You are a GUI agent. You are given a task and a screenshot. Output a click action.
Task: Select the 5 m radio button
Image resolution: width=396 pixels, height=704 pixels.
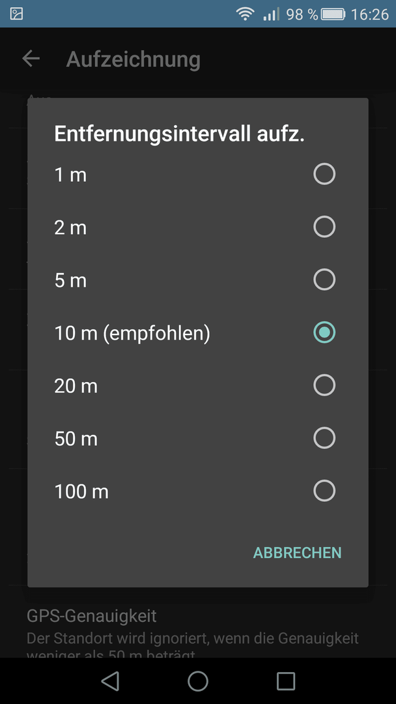324,280
